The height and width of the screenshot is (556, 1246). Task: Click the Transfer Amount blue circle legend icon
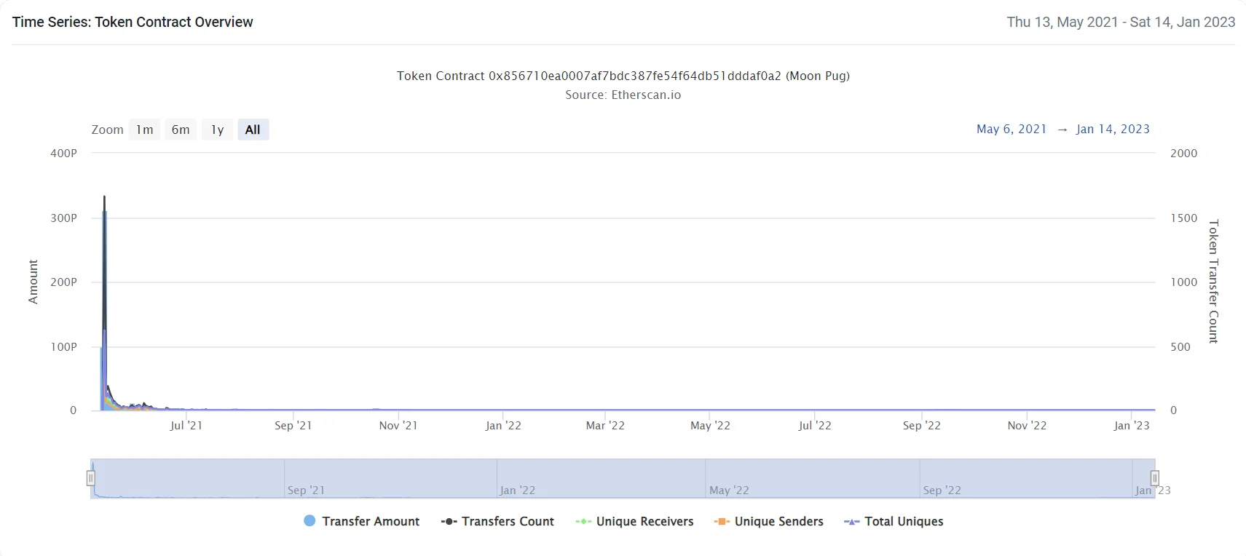pos(309,521)
